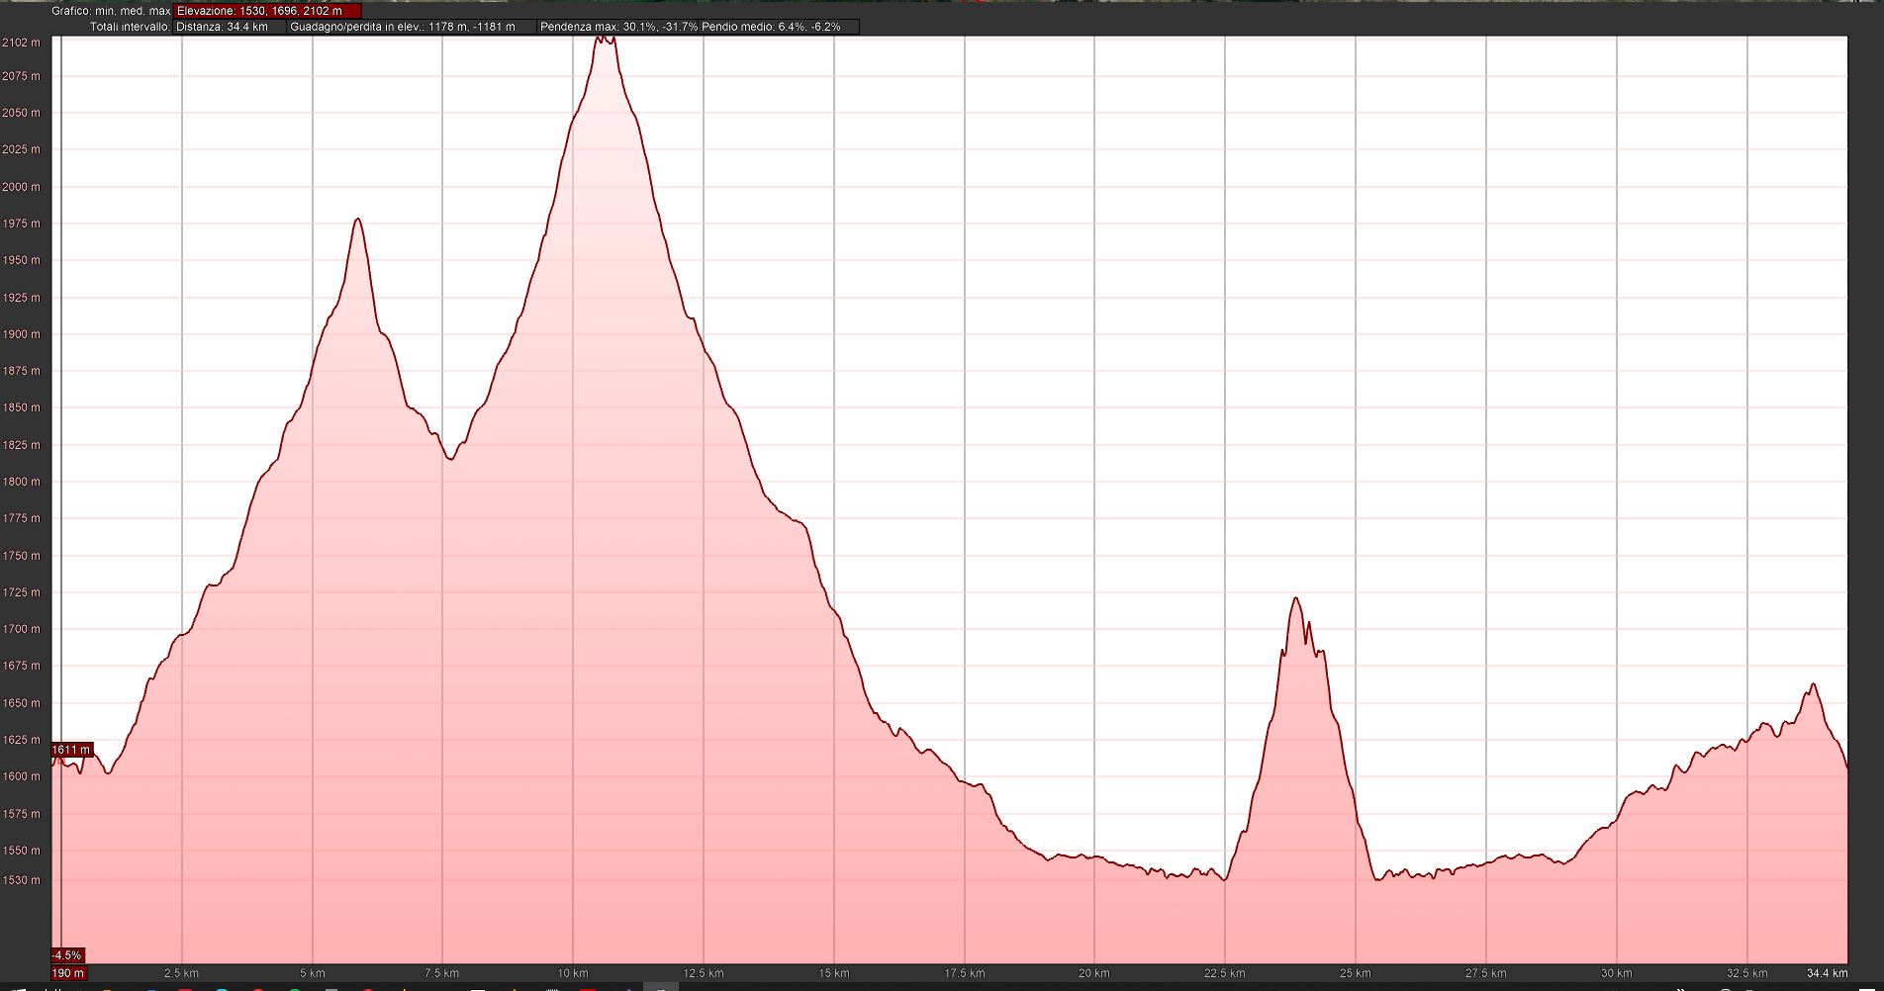Image resolution: width=1884 pixels, height=991 pixels.
Task: Click the 190 m distance cursor tag
Action: tap(68, 973)
